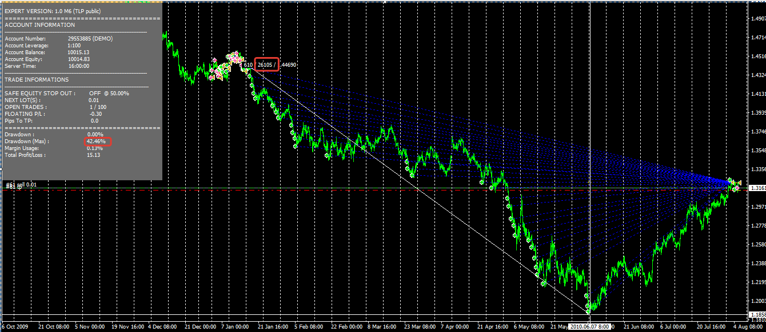Click the Server Time value 16:00:00
The height and width of the screenshot is (332, 766).
[78, 66]
